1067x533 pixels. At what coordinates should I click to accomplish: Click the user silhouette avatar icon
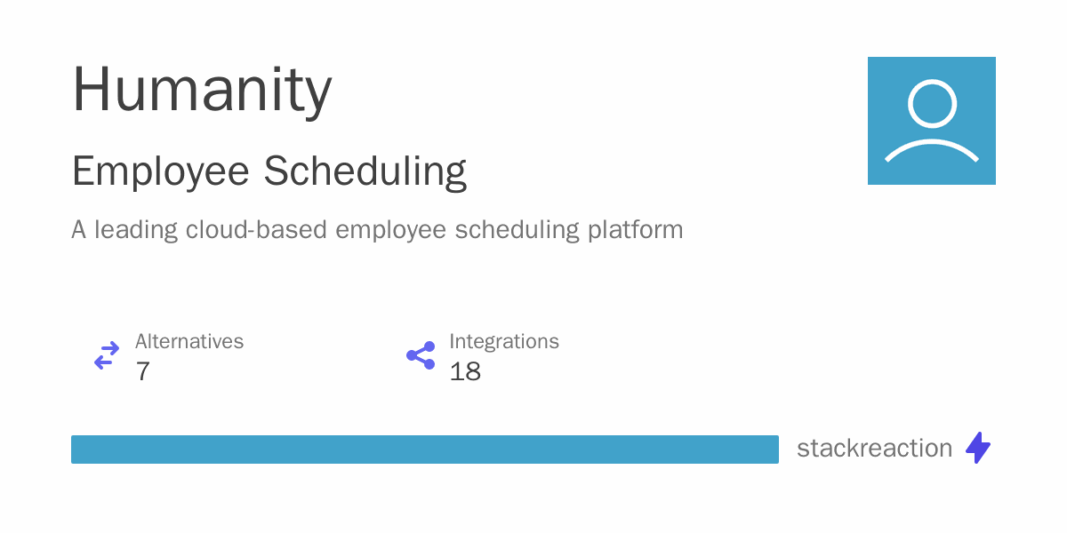[x=932, y=121]
